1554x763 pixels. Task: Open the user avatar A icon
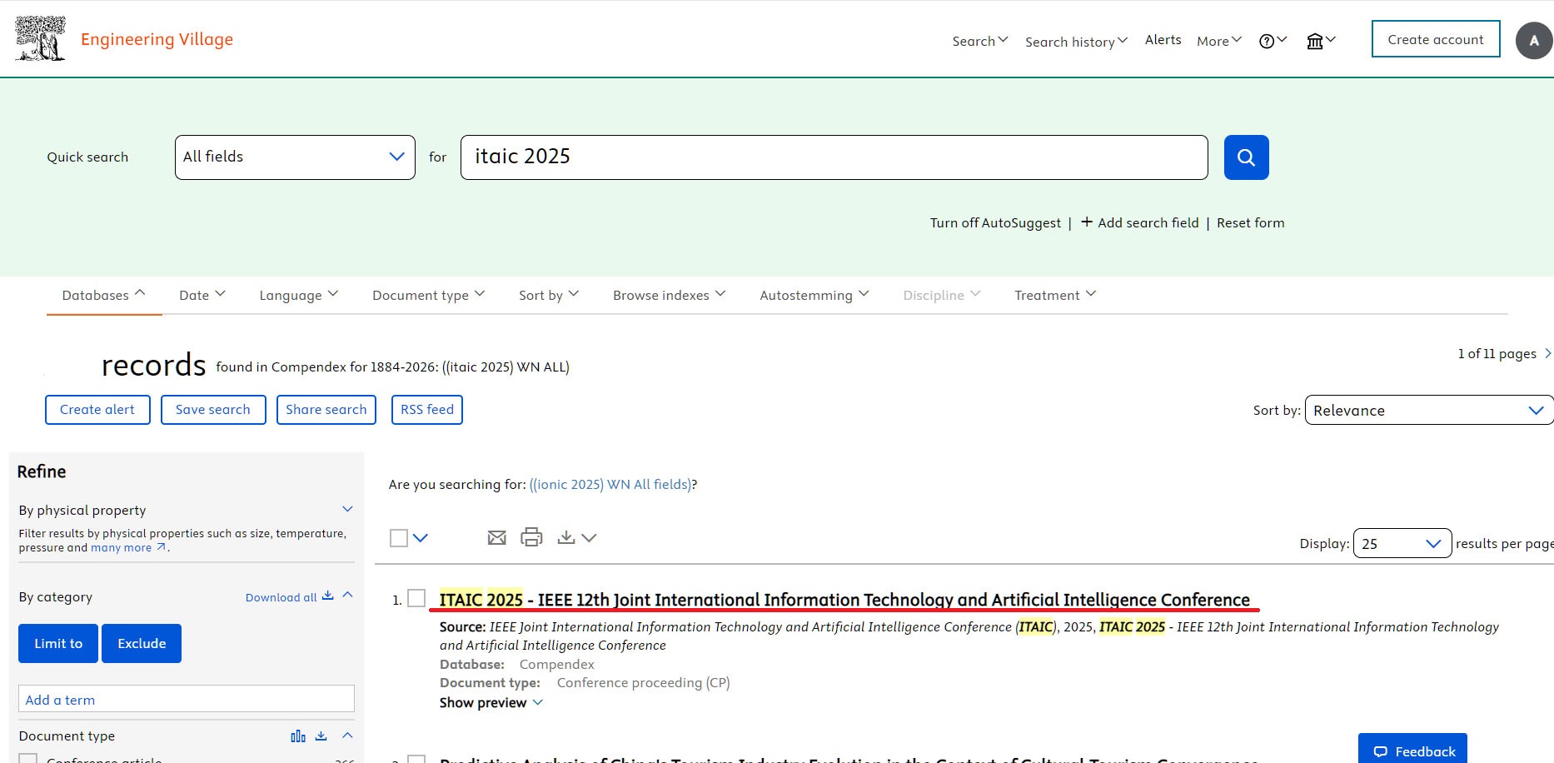(x=1534, y=40)
